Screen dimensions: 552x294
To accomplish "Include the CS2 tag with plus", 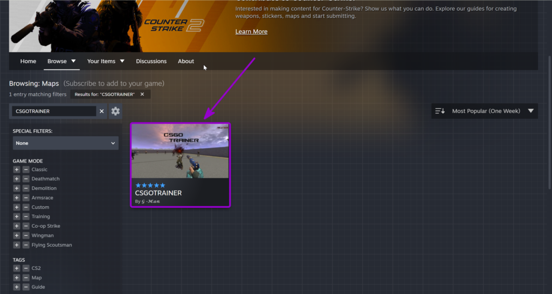I will [x=17, y=268].
